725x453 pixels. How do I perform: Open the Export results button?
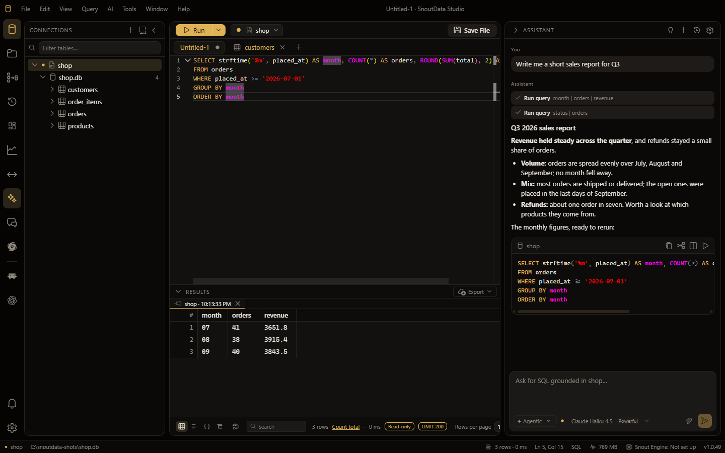tap(475, 292)
